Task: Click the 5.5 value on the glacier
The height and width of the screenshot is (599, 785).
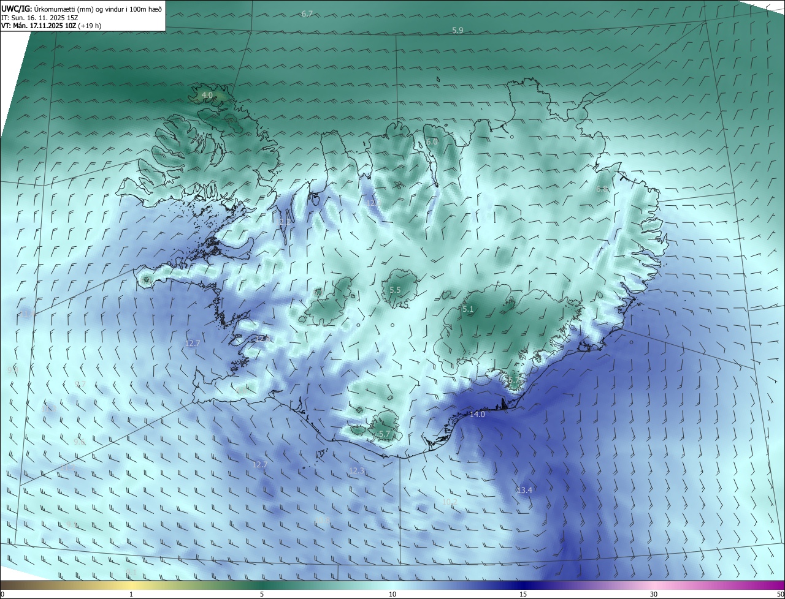Action: [x=395, y=290]
